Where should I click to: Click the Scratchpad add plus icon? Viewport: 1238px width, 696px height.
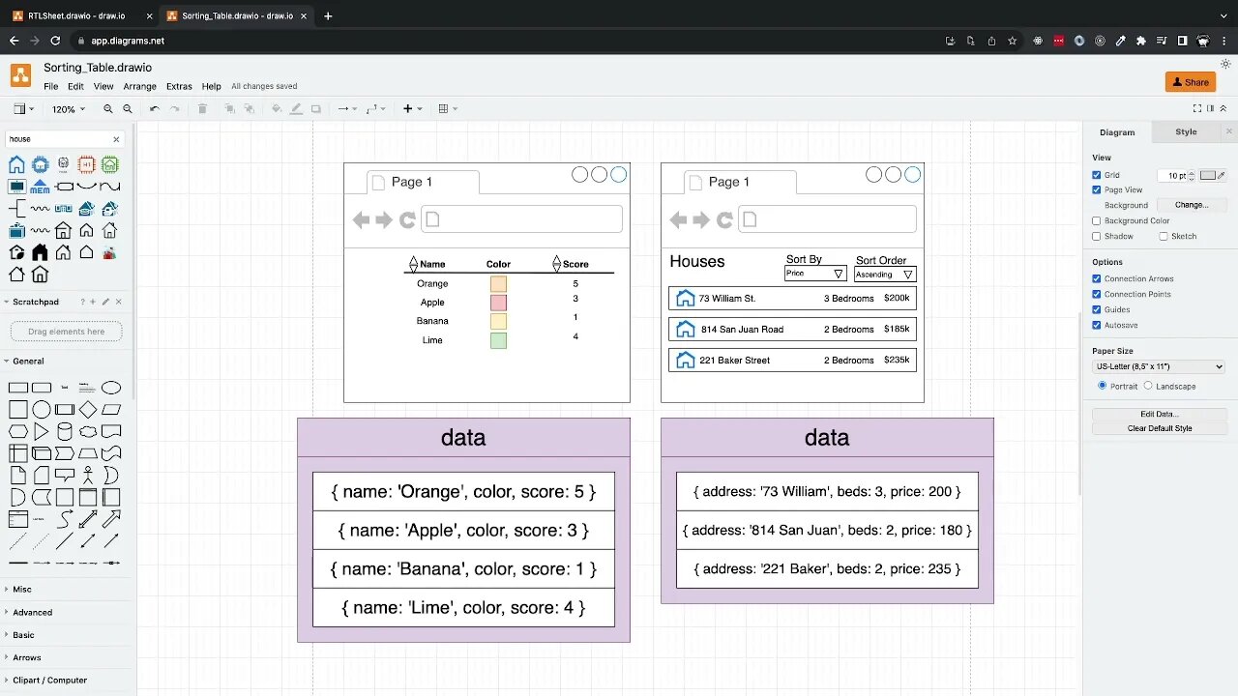[x=94, y=302]
